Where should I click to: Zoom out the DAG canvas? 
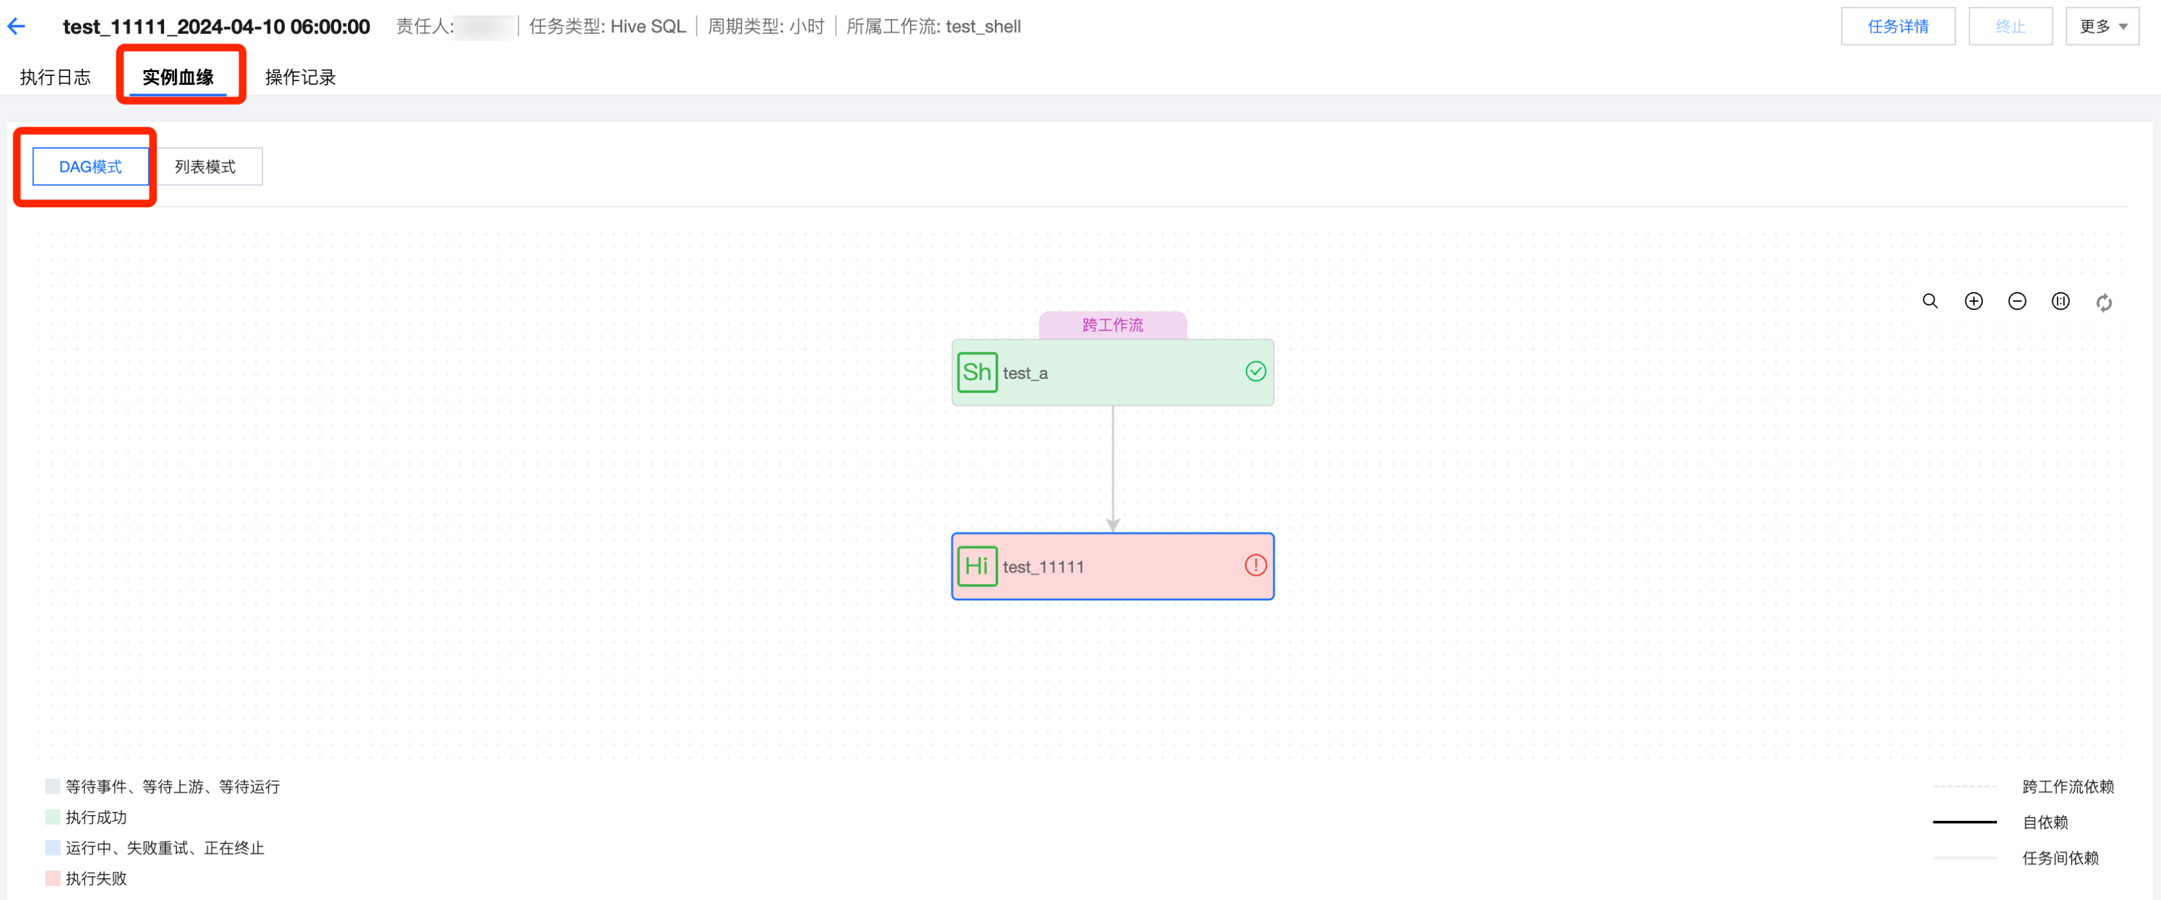[x=2018, y=301]
